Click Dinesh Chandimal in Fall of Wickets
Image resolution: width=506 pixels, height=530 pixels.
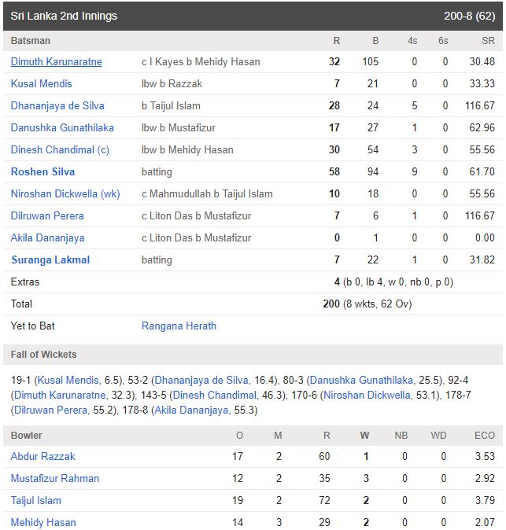[x=215, y=395]
